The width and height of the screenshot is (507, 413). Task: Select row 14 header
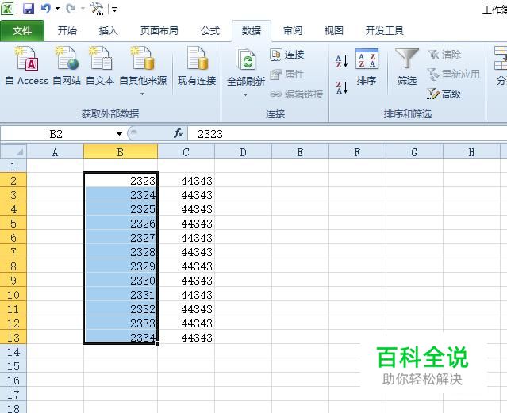point(13,352)
